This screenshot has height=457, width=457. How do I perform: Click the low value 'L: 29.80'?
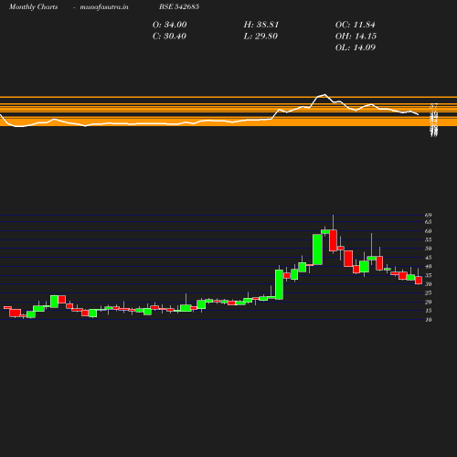260,37
